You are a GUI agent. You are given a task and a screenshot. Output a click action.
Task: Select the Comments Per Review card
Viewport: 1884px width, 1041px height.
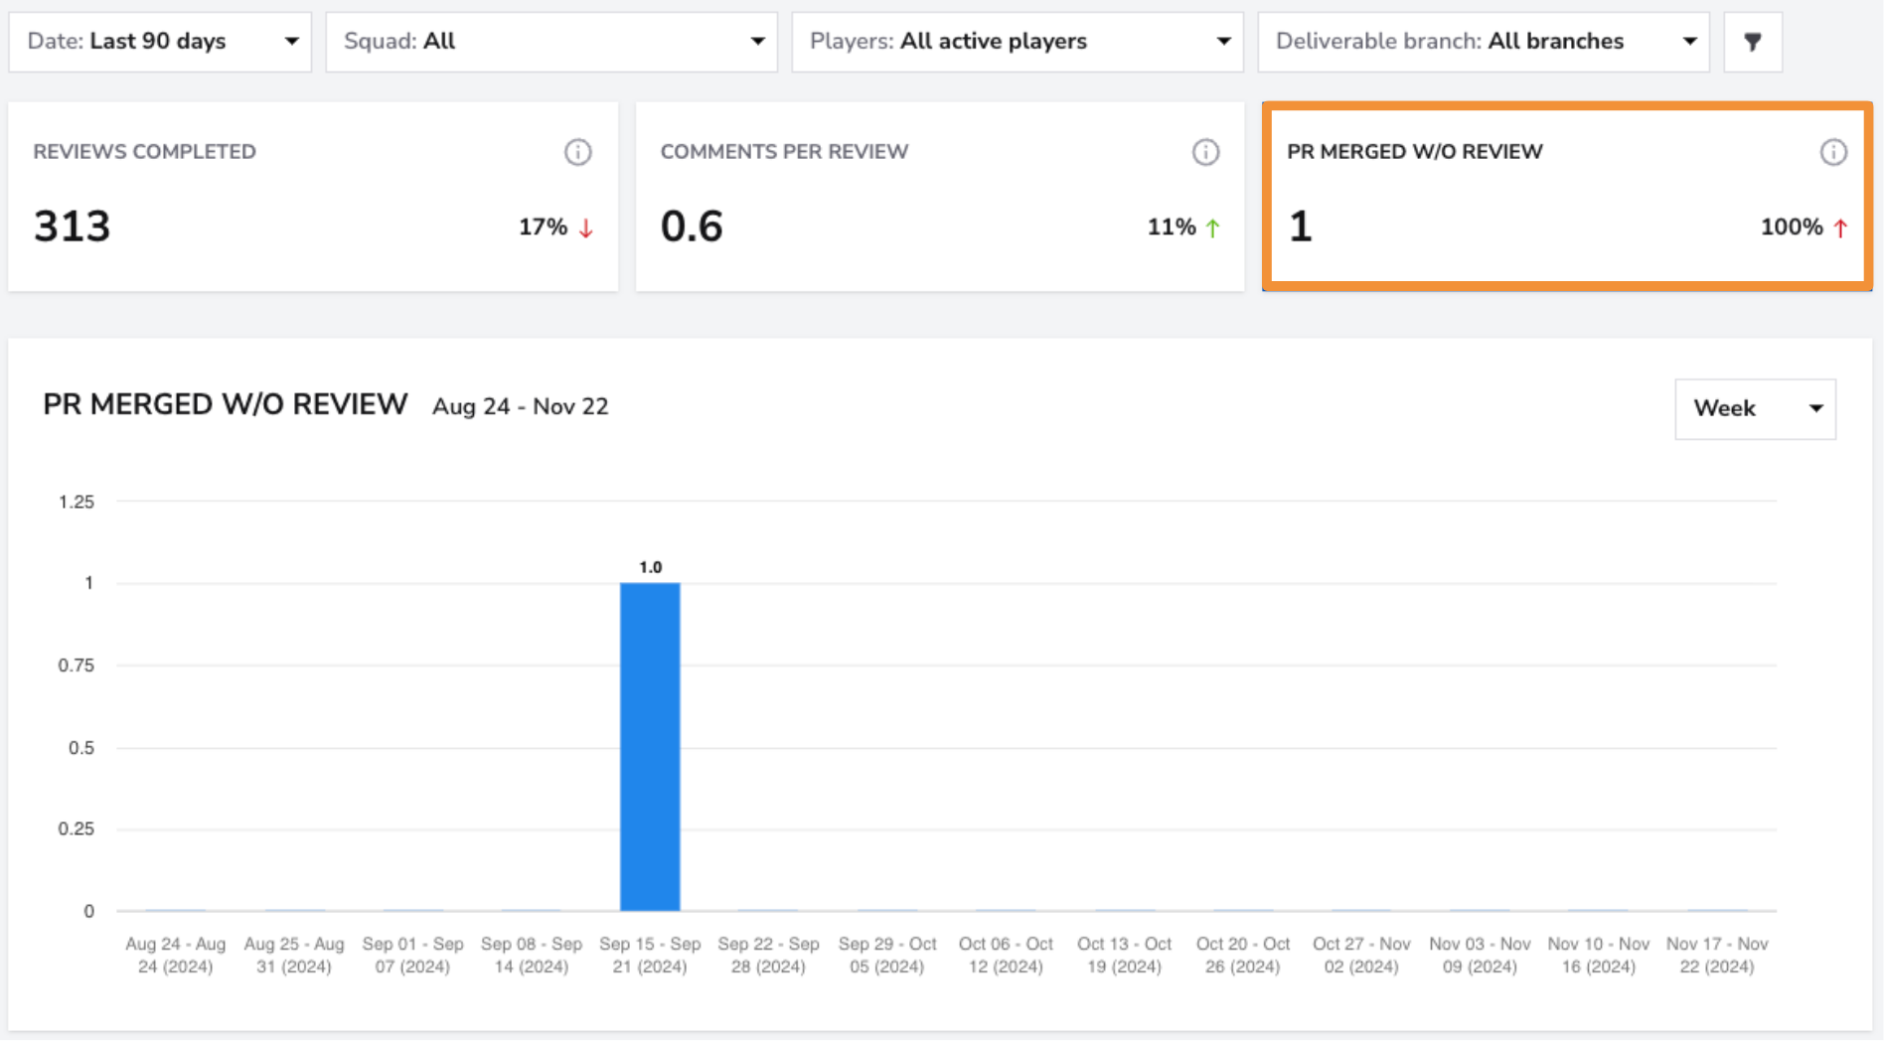(x=940, y=197)
